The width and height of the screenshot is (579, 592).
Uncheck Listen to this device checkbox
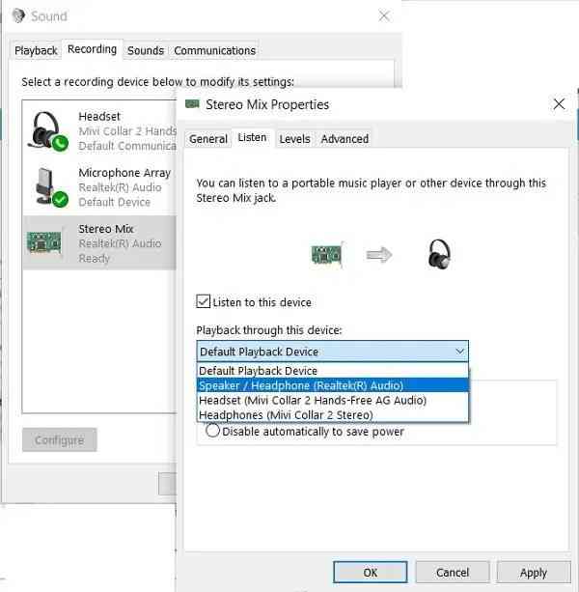(203, 301)
